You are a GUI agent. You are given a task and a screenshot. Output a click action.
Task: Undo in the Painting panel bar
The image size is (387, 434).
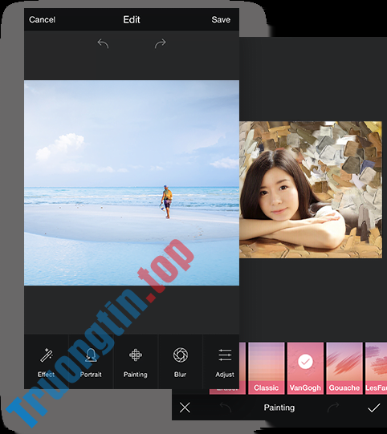[x=226, y=408]
